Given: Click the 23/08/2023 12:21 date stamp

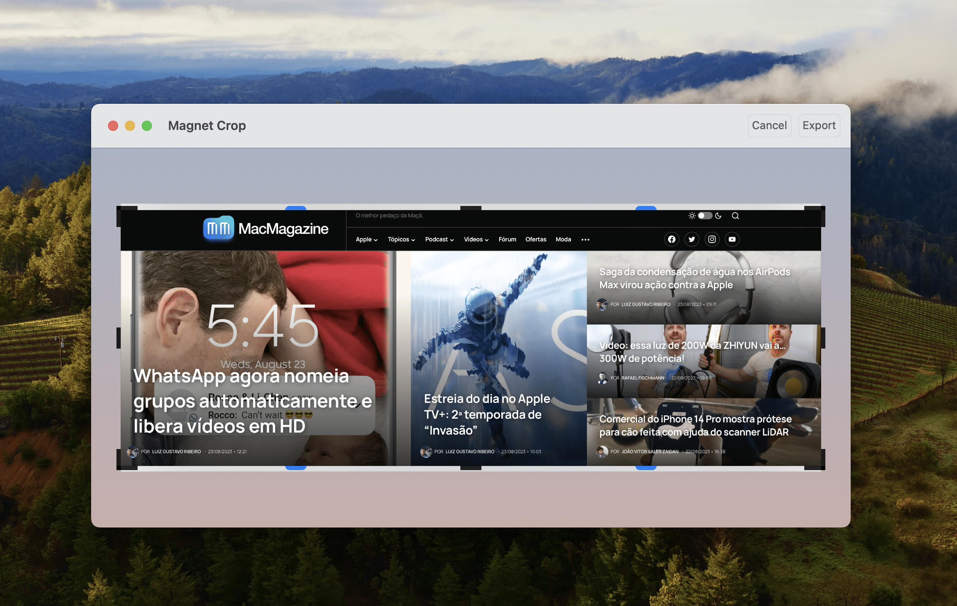Looking at the screenshot, I should [x=227, y=452].
